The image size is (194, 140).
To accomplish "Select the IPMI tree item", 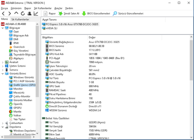I will pyautogui.click(x=14, y=43).
